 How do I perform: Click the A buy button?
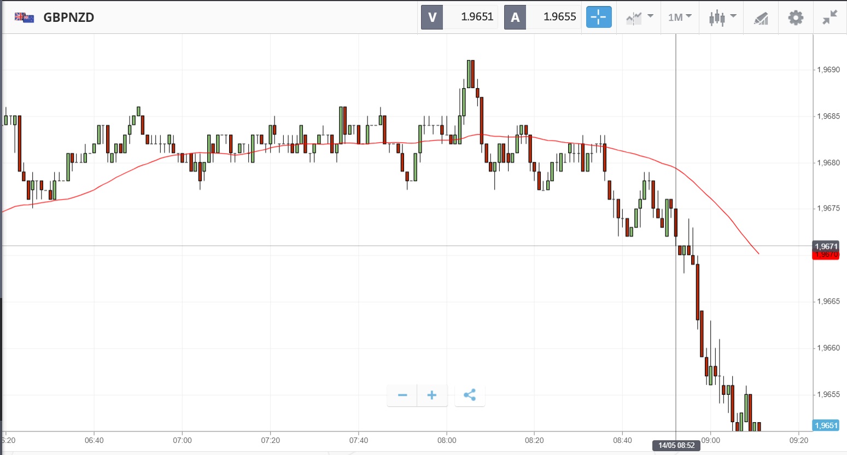[x=515, y=17]
